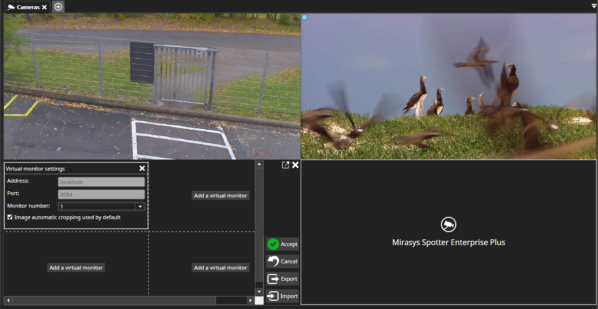
Task: Open the Monitor number dropdown
Action: point(140,206)
